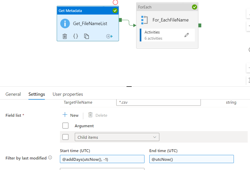Click New to add a field list argument
Screen dimensions: 250x170
71,115
